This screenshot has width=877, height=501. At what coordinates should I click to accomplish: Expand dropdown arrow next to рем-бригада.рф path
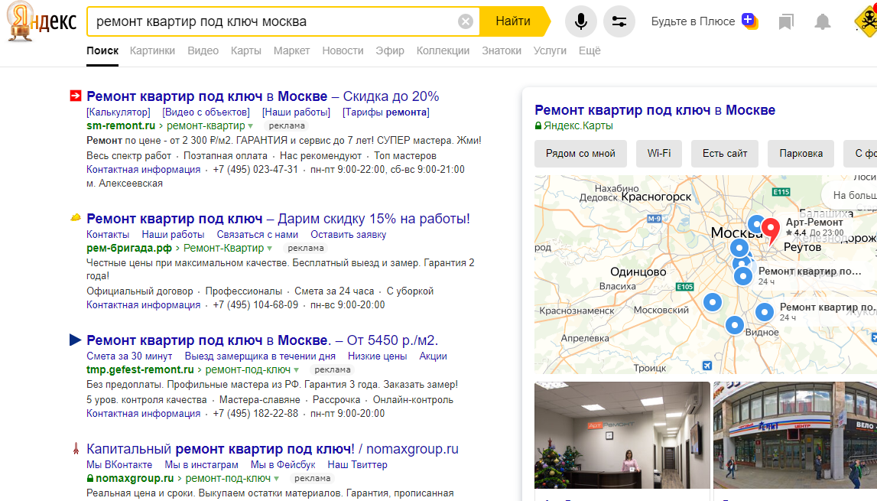(270, 249)
